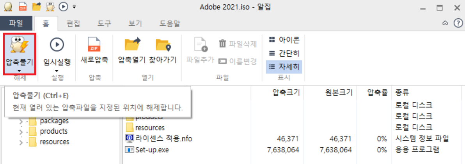Switch to the 홈 ribbon tab

46,23
